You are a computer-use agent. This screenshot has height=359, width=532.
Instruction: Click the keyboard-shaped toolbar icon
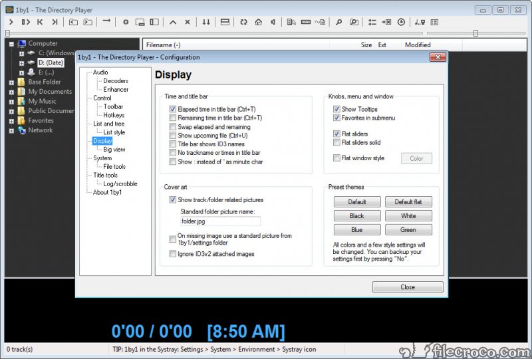coord(306,22)
